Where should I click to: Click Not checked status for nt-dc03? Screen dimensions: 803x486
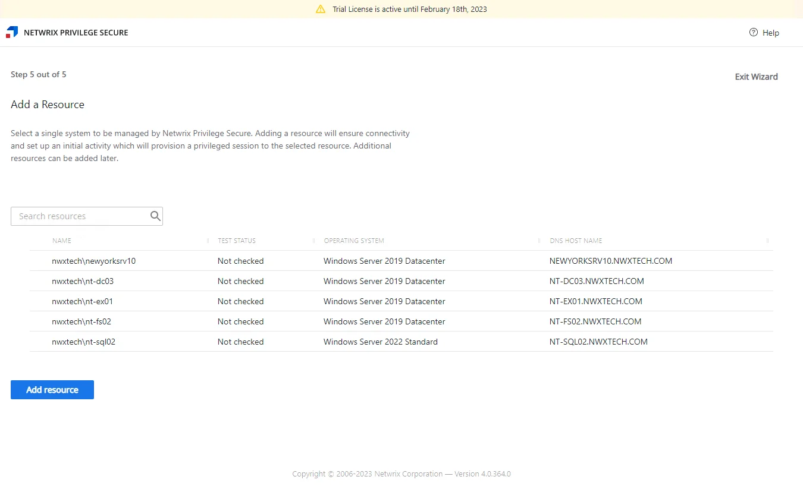[x=240, y=281]
